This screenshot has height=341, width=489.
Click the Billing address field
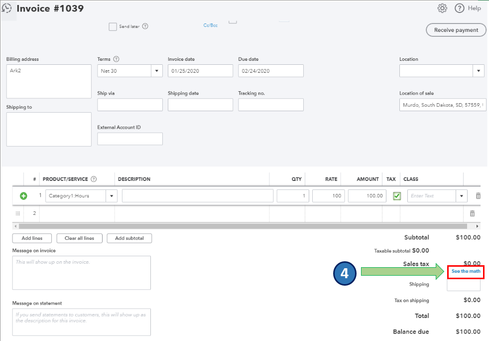[x=49, y=81]
